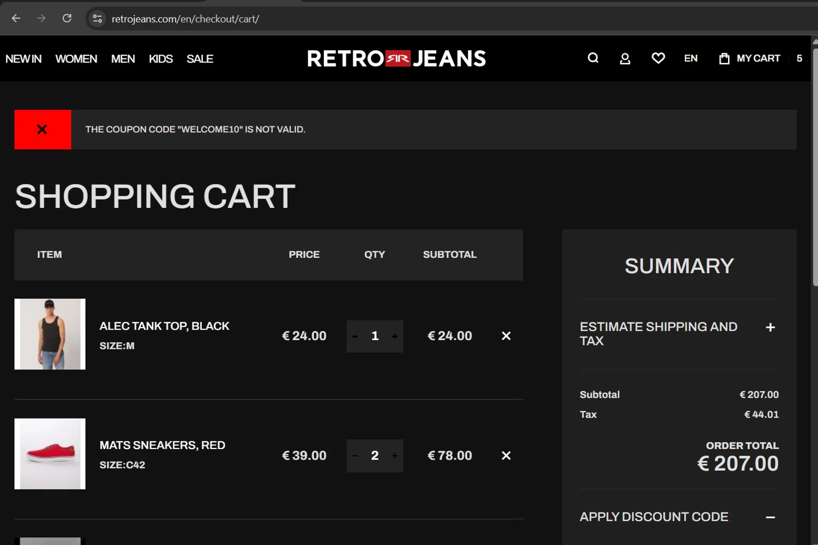Click the SIZE:C42 text of sneakers

(122, 465)
